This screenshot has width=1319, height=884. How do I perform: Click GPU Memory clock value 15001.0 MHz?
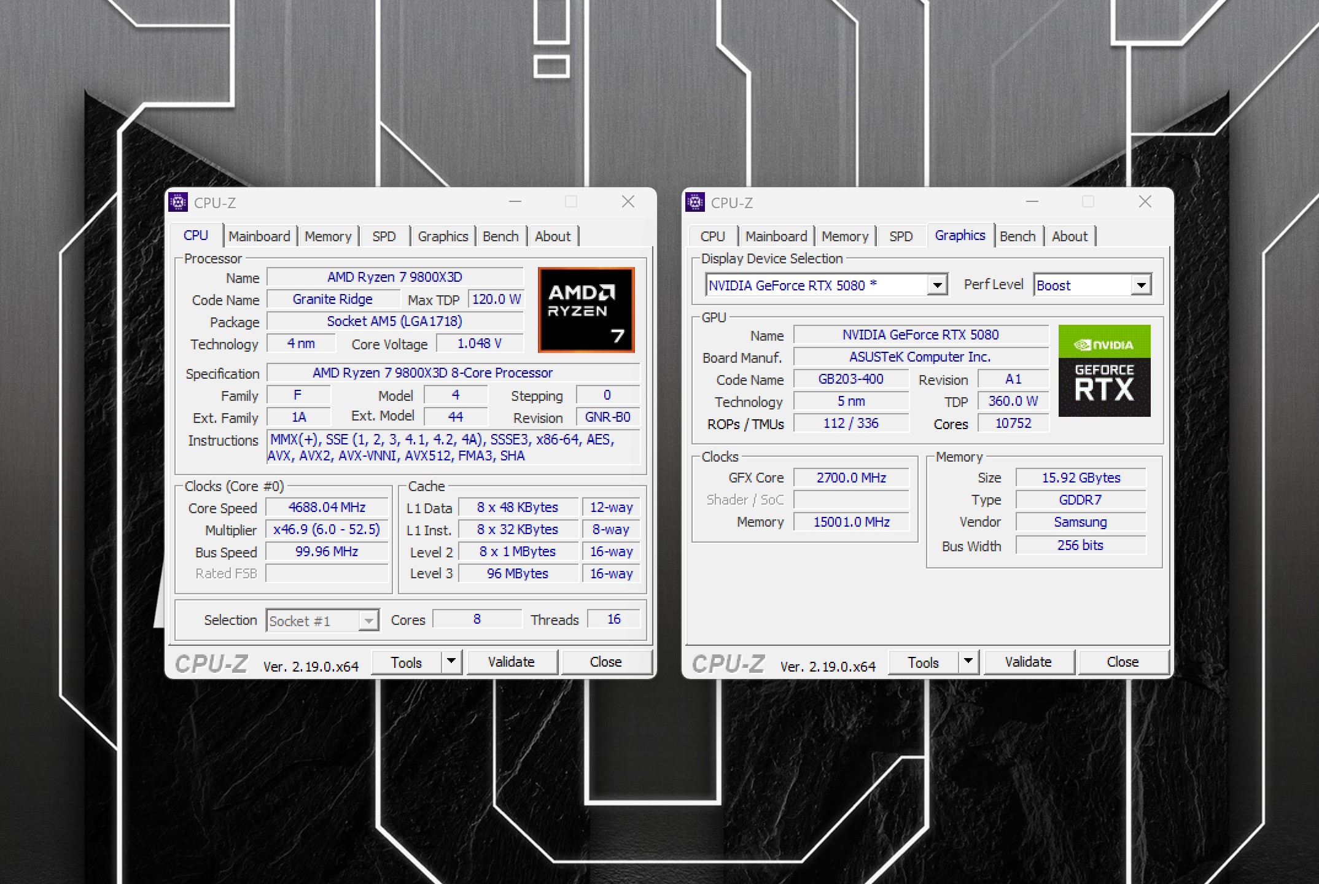(851, 522)
